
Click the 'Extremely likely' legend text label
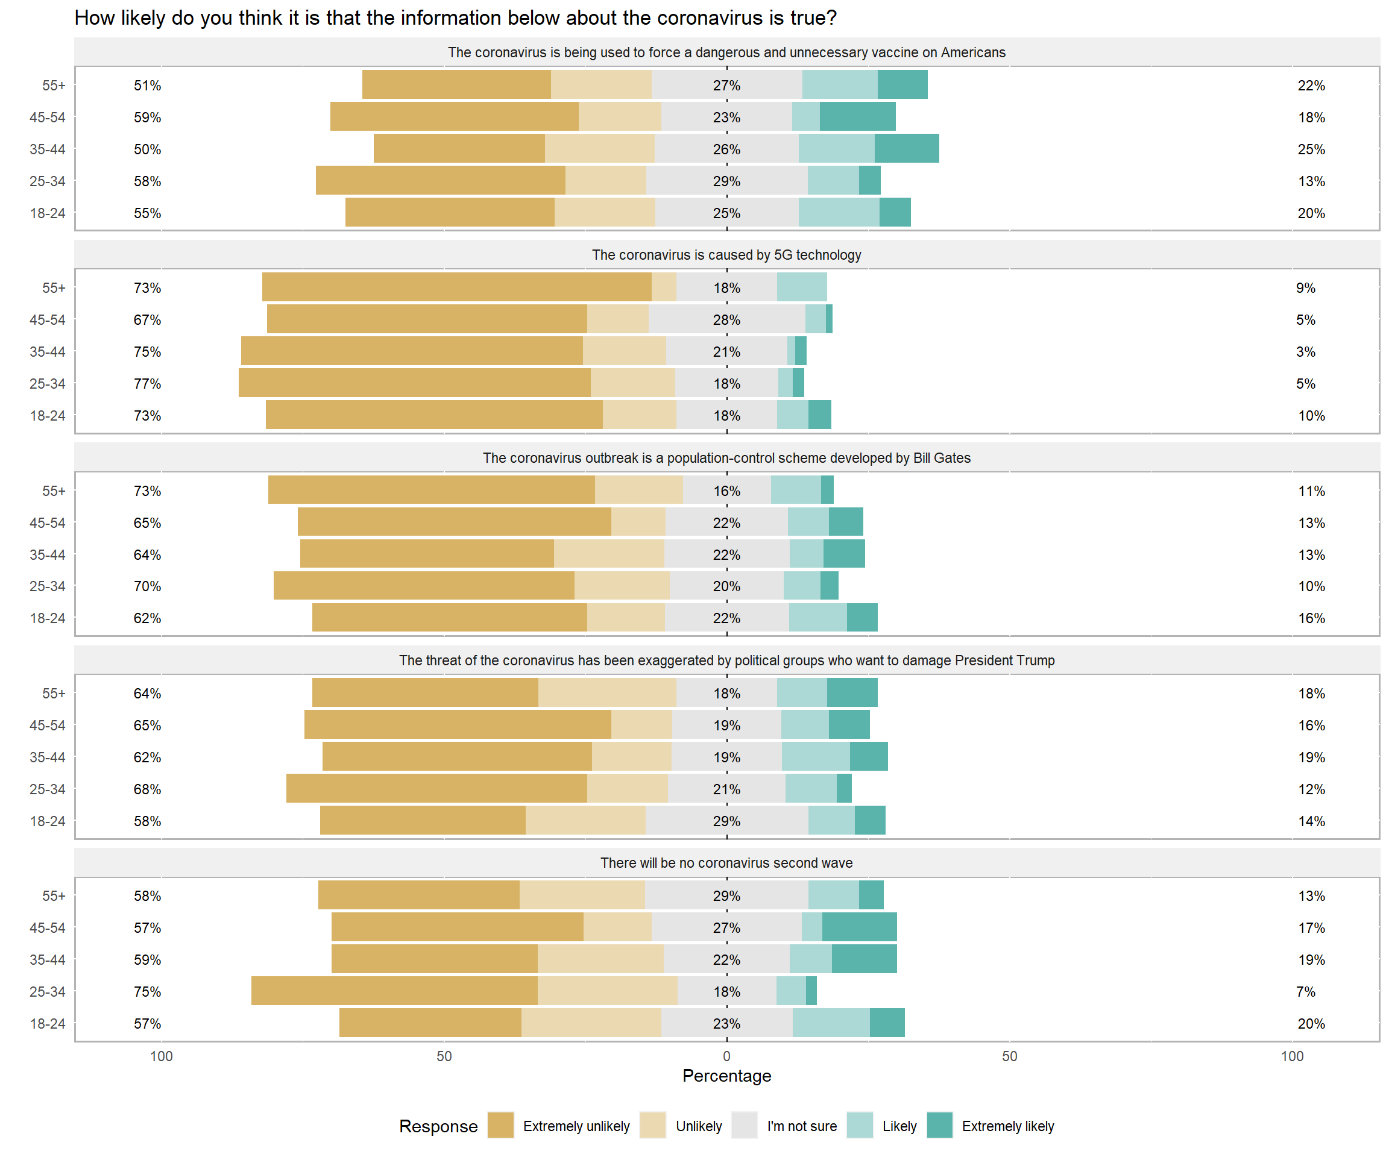point(1007,1126)
